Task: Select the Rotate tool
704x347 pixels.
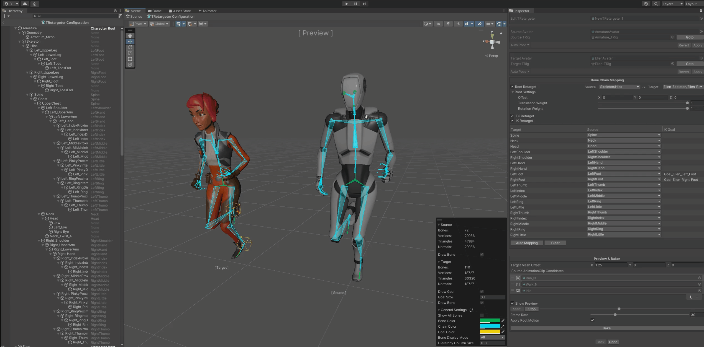Action: (x=130, y=47)
